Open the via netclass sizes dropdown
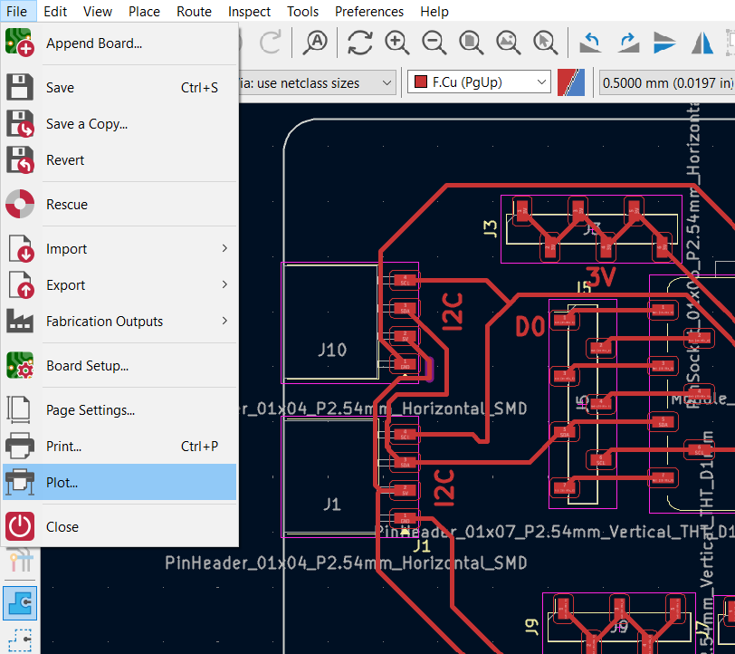The width and height of the screenshot is (735, 654). [x=317, y=82]
